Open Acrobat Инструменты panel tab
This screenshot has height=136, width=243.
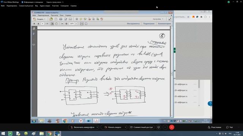click(133, 23)
